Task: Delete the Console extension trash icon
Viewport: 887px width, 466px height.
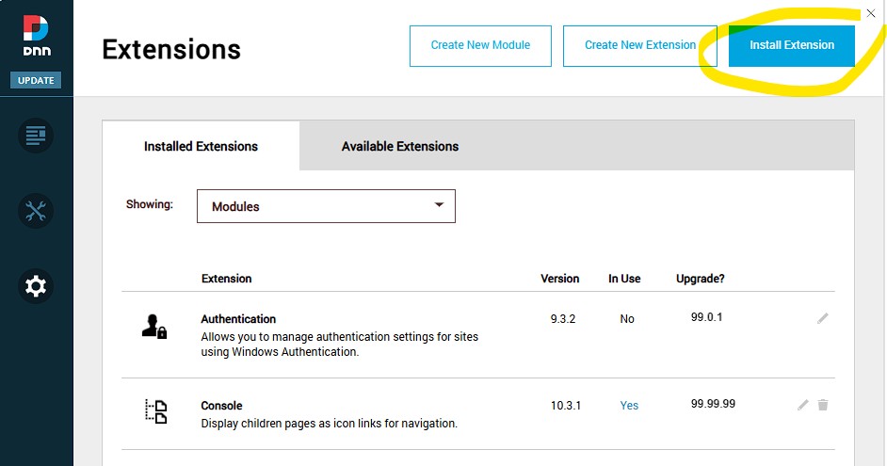Action: pos(823,405)
